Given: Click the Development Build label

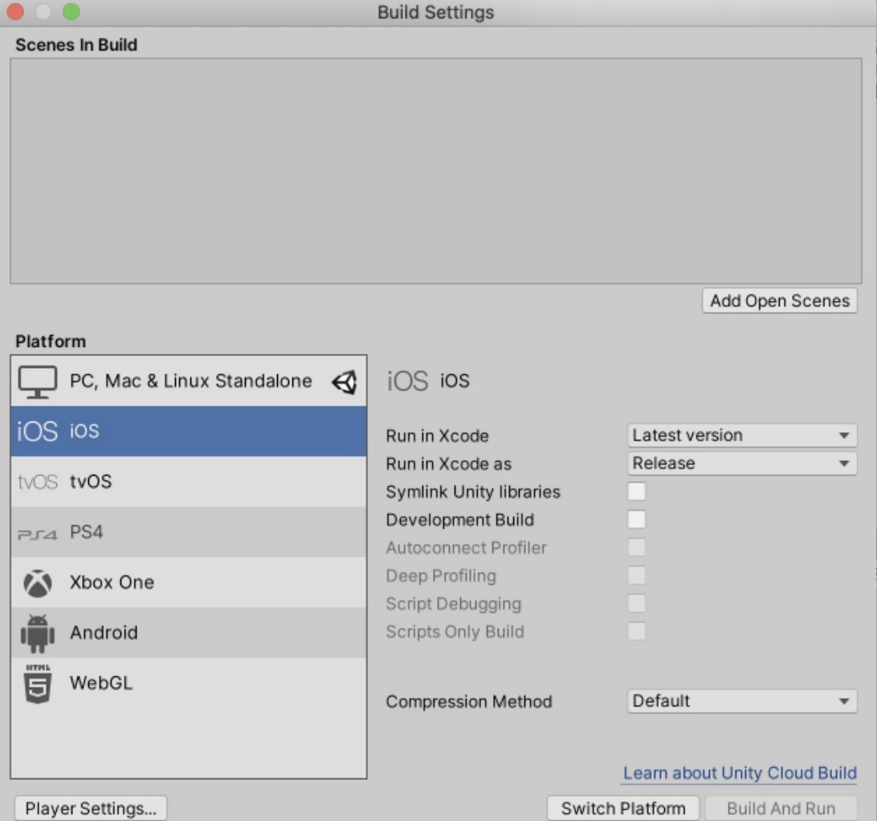Looking at the screenshot, I should click(x=459, y=520).
